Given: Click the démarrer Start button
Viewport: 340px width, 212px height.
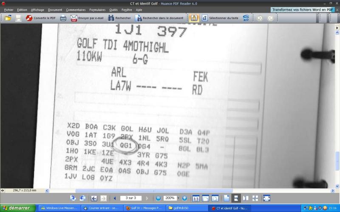Looking at the screenshot, I should click(x=18, y=208).
